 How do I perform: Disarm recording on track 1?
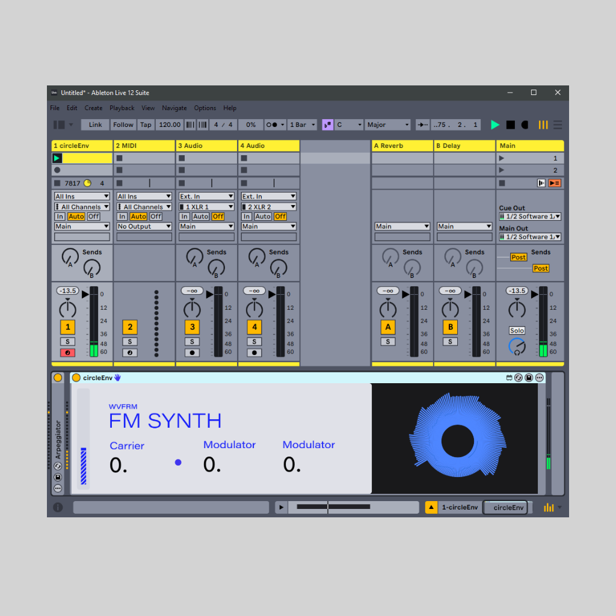click(x=67, y=353)
